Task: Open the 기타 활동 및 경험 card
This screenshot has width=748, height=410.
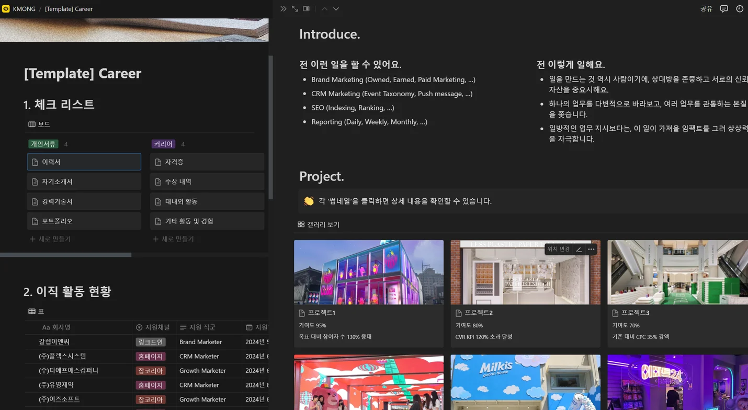Action: [207, 221]
